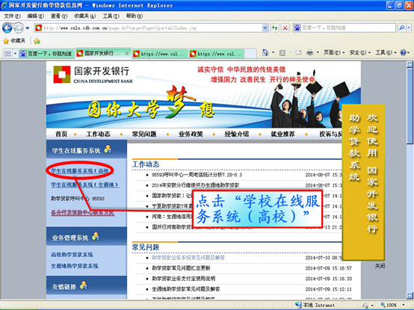This screenshot has height=310, width=414.
Task: Click the IE back navigation arrow
Action: tap(7, 28)
